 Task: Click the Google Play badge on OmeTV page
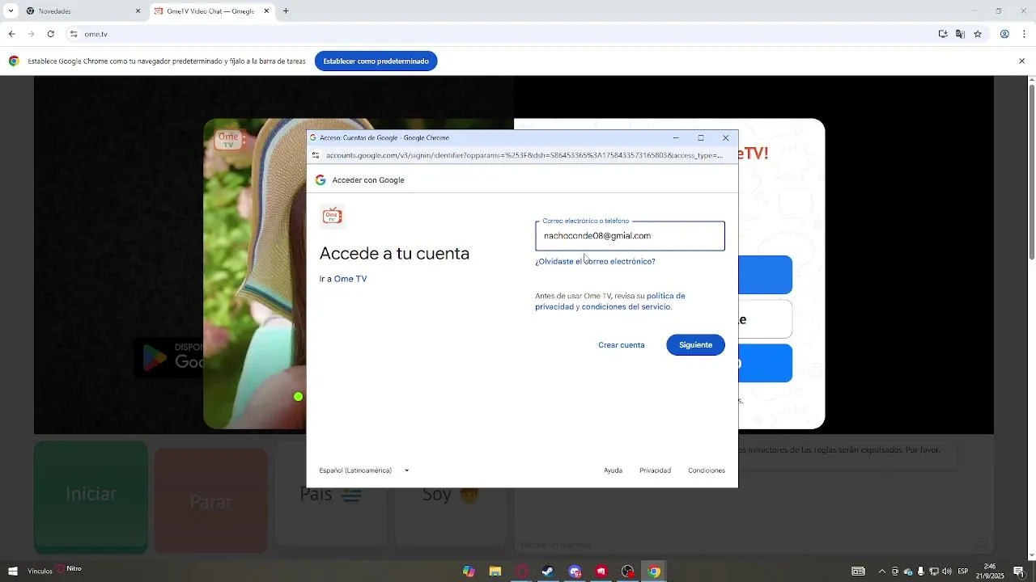click(x=169, y=357)
